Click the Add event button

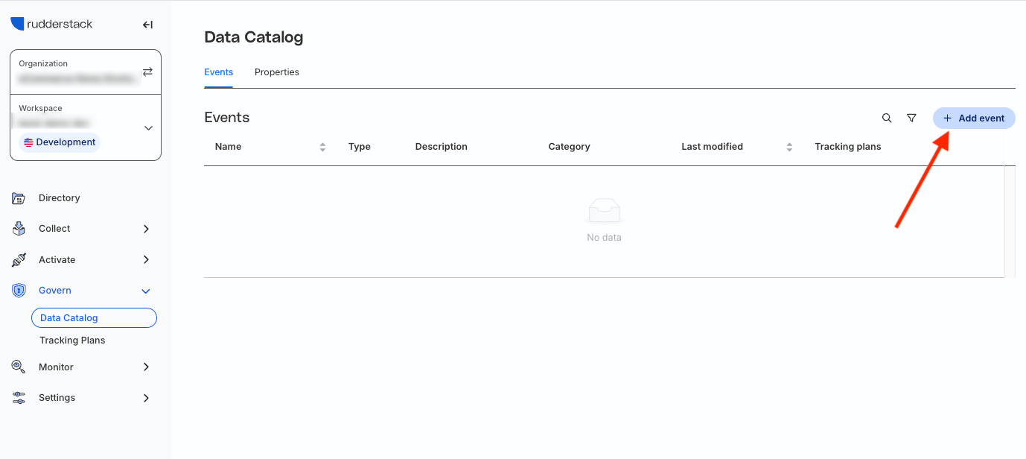[x=974, y=118]
